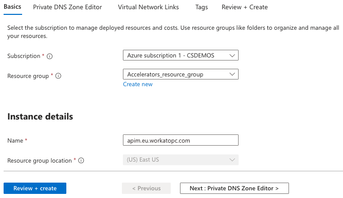Click the Review + create button
343x198 pixels.
tap(35, 188)
